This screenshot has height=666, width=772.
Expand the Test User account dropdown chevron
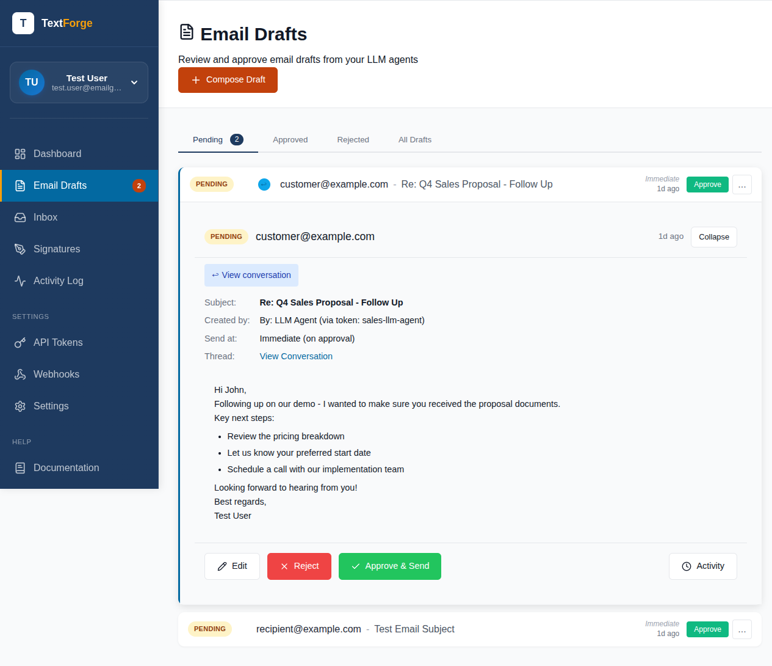click(x=134, y=82)
